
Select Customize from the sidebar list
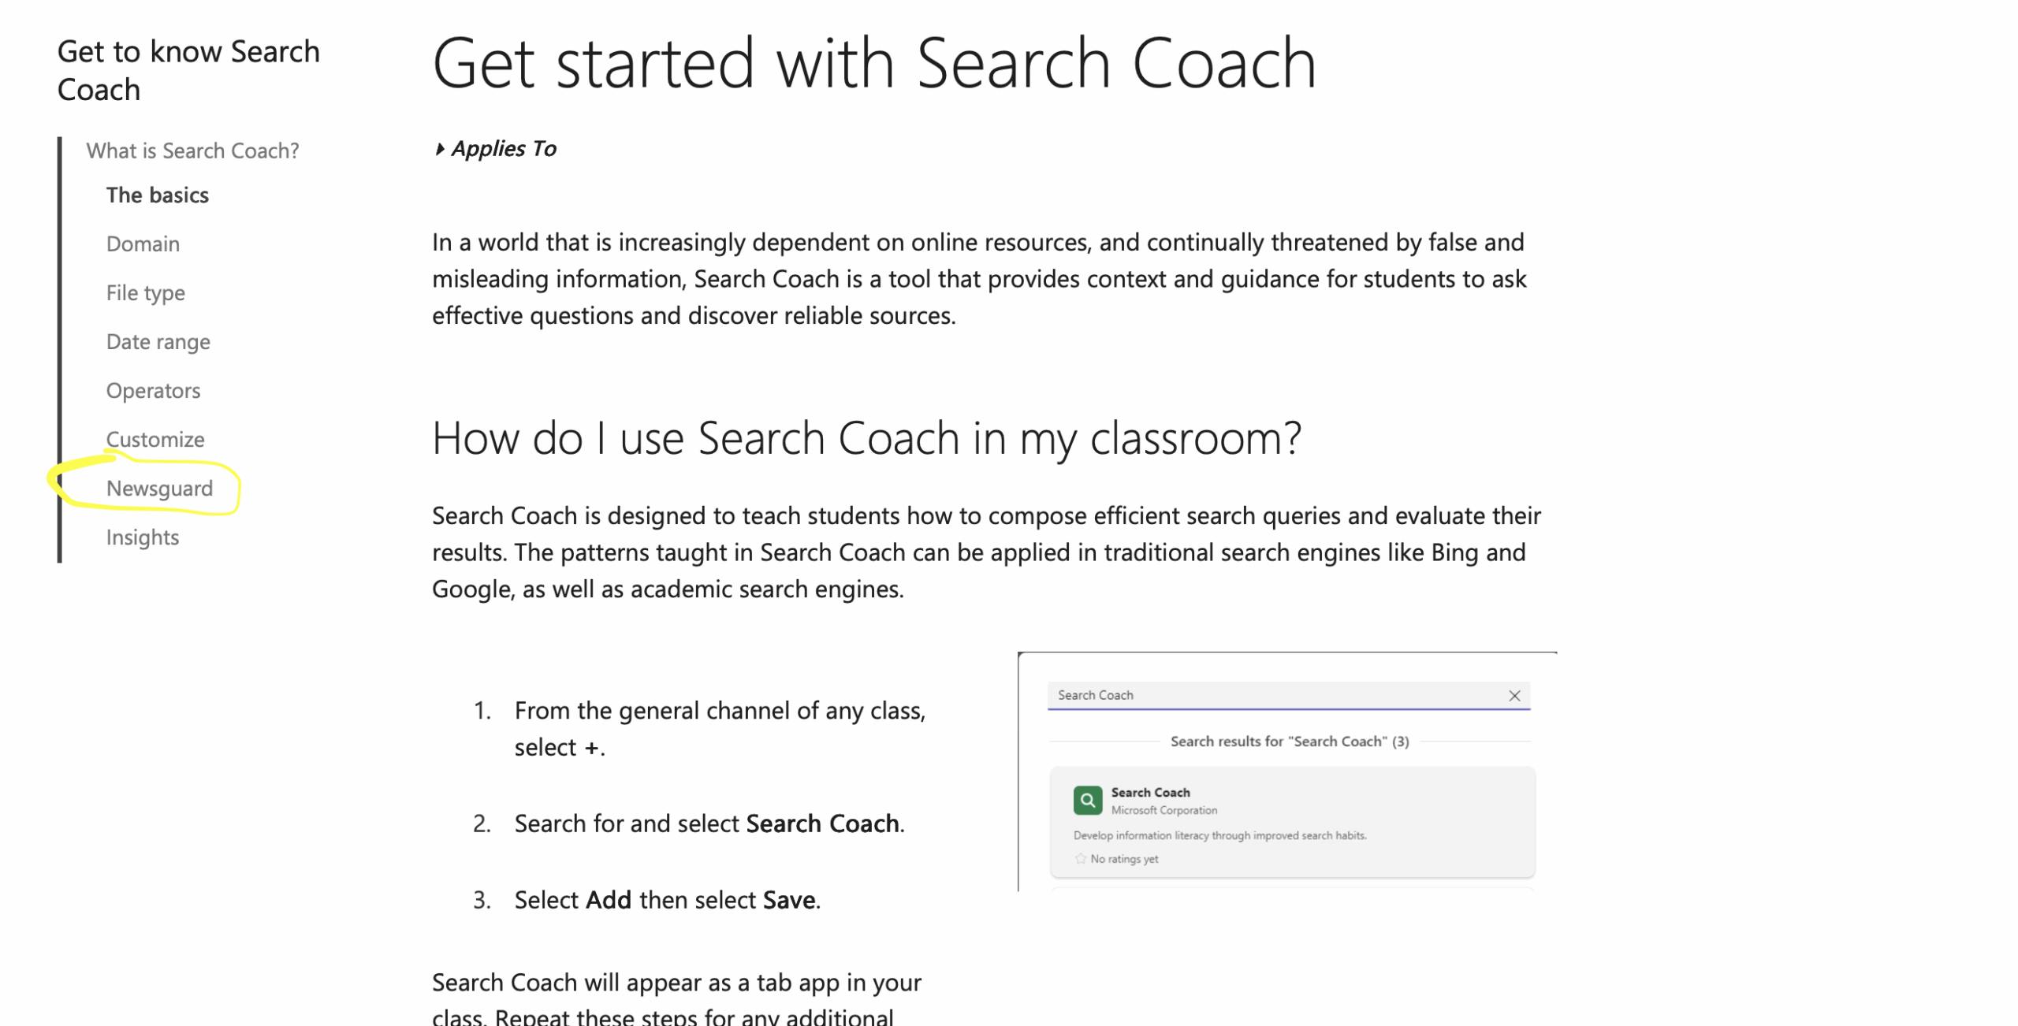tap(155, 440)
